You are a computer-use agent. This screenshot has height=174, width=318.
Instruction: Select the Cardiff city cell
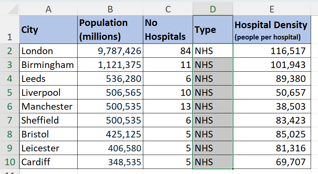point(48,162)
